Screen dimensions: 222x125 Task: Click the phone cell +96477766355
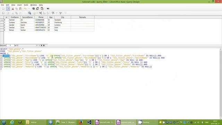(41, 28)
